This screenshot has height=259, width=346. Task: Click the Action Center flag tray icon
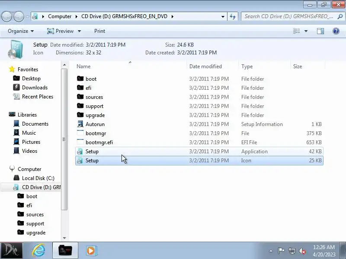(x=281, y=251)
